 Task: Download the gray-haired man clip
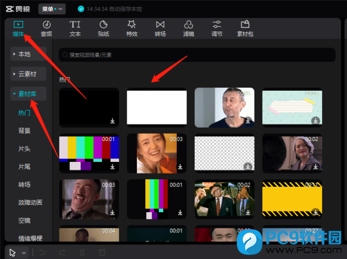coord(248,121)
